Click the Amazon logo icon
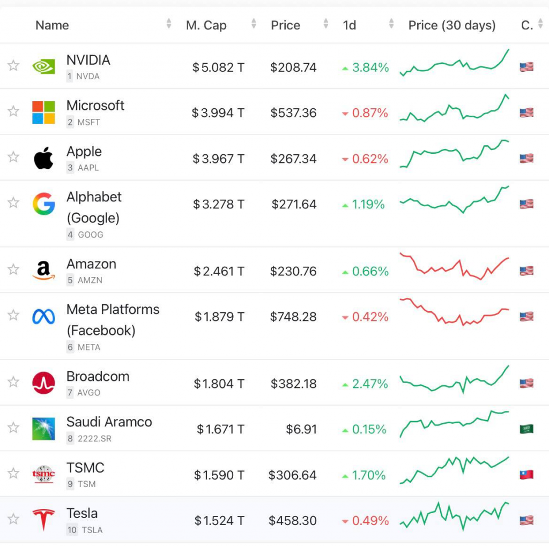 click(x=43, y=270)
